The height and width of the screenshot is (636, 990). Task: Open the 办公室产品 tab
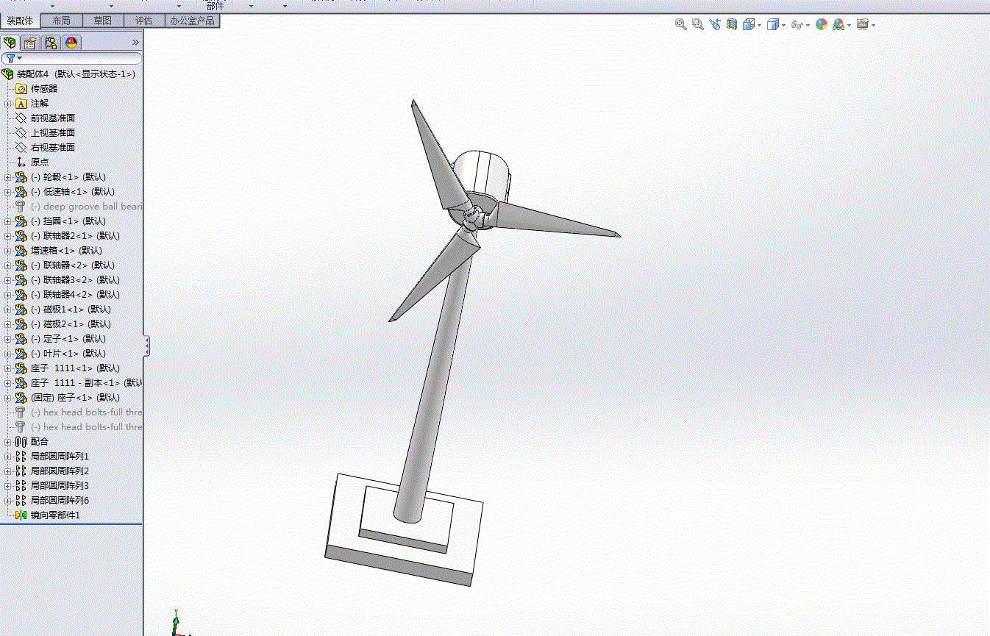(x=192, y=21)
